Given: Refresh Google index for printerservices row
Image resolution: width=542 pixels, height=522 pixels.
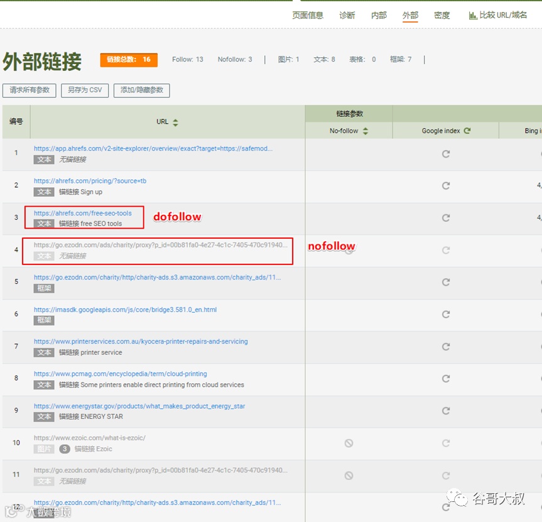Looking at the screenshot, I should (x=445, y=346).
